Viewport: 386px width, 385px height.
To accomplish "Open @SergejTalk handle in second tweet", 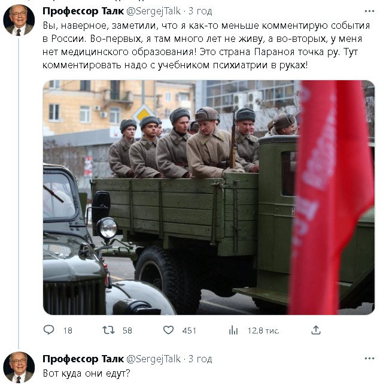I will [154, 359].
